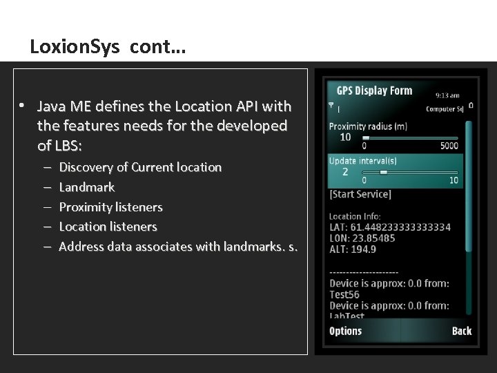Click the Landmark bullet text
The width and height of the screenshot is (497, 373).
click(x=86, y=187)
